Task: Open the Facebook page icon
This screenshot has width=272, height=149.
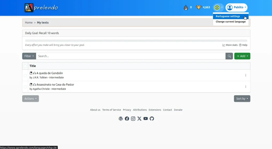Action: [127, 119]
